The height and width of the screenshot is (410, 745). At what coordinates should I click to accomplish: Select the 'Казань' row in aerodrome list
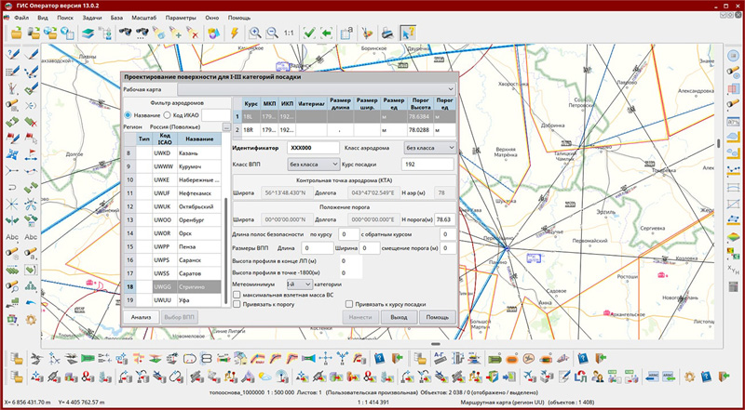(172, 153)
